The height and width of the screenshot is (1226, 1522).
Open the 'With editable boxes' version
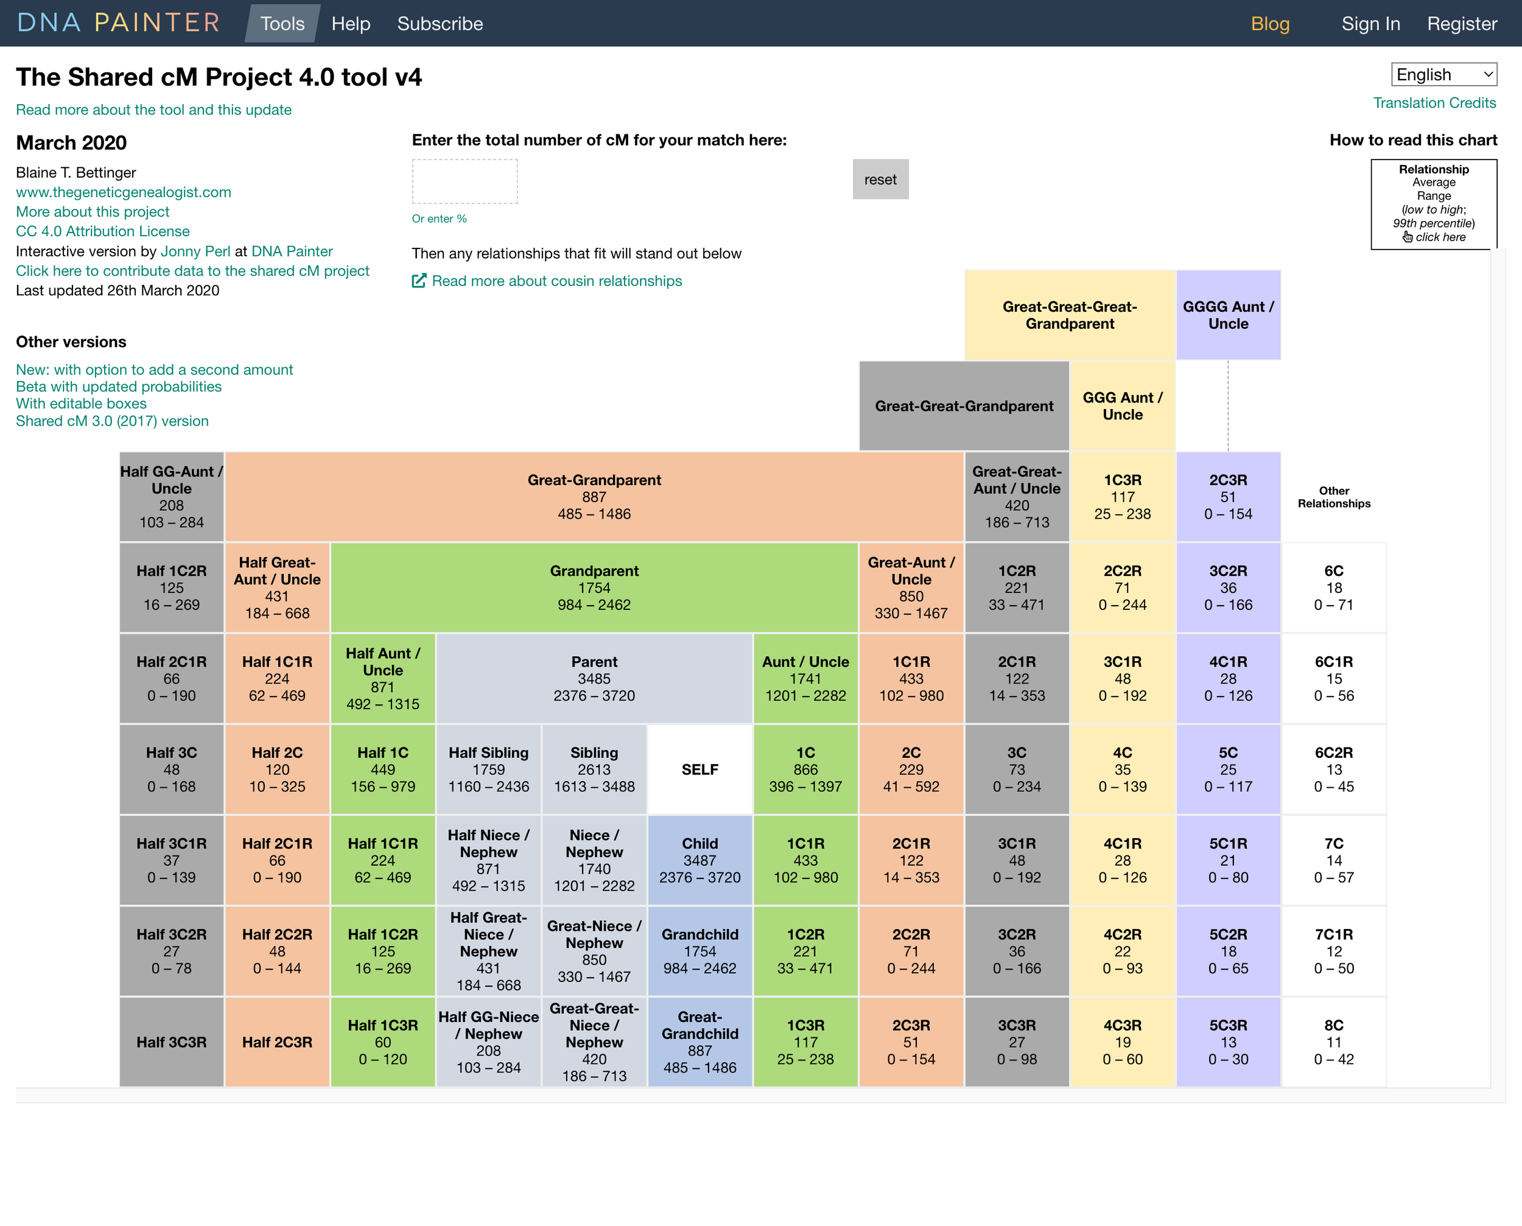pyautogui.click(x=81, y=404)
